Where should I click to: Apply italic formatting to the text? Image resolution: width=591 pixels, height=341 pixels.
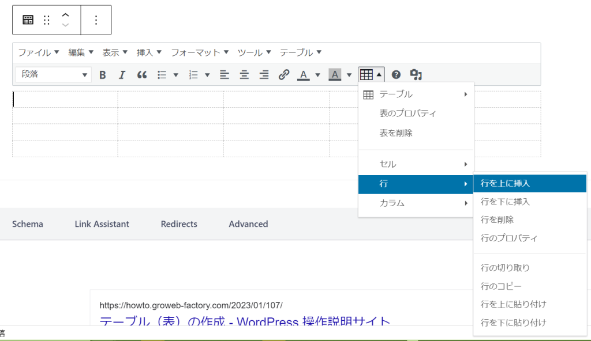[x=122, y=75]
